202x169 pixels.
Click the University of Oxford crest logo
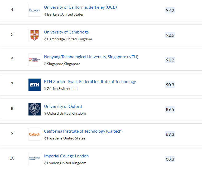(35, 109)
